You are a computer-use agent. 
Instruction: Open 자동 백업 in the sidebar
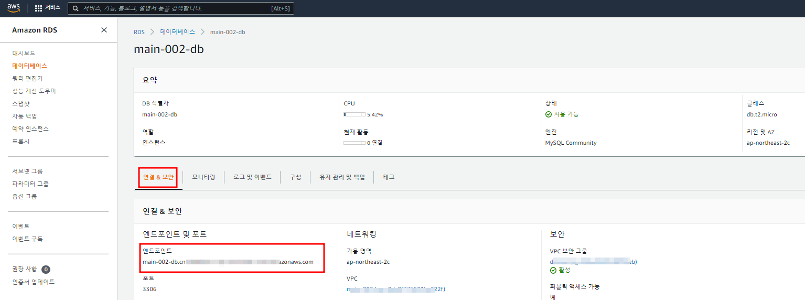pos(25,116)
